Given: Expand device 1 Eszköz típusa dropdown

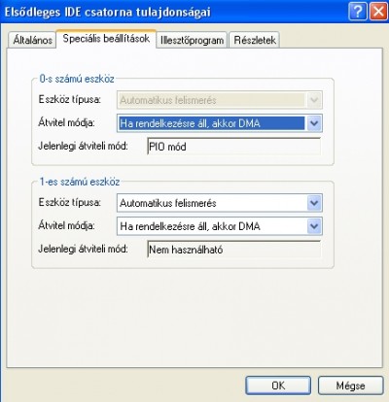Looking at the screenshot, I should coord(220,203).
